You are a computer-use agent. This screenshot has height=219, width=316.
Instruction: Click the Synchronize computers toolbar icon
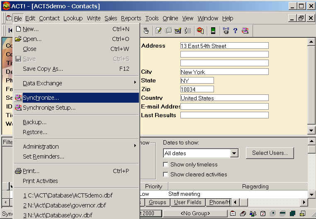[x=245, y=31]
